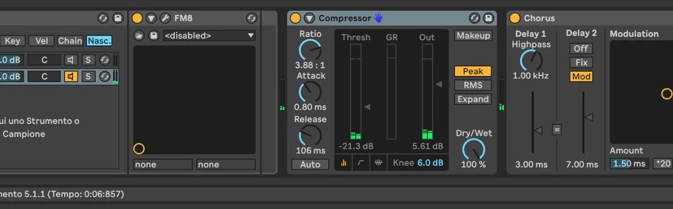673x209 pixels.
Task: Click the -21.3 dB threshold value
Action: coord(356,146)
